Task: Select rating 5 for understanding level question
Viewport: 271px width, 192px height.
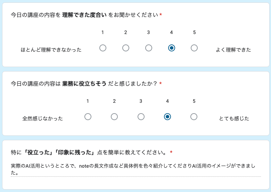Action: [x=194, y=48]
